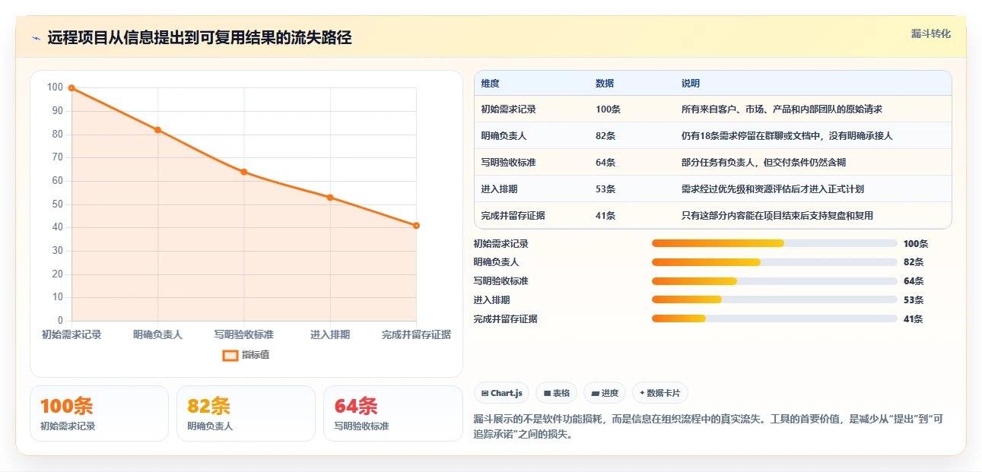Click the description starting 只有这部分内容
The height and width of the screenshot is (472, 982).
click(x=777, y=216)
